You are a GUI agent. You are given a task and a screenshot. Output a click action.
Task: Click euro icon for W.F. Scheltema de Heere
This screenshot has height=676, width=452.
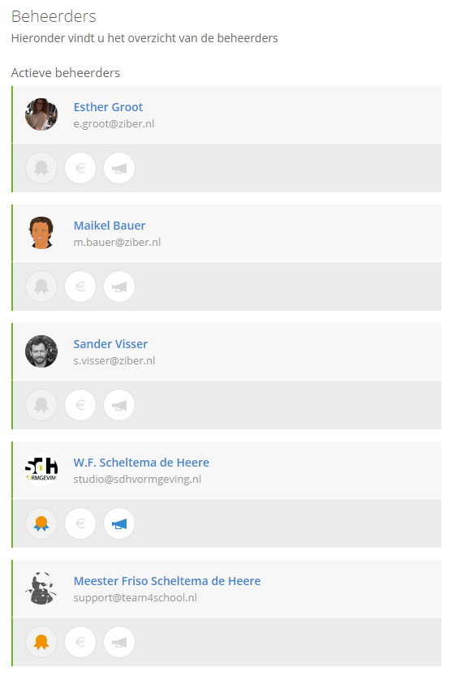point(80,523)
